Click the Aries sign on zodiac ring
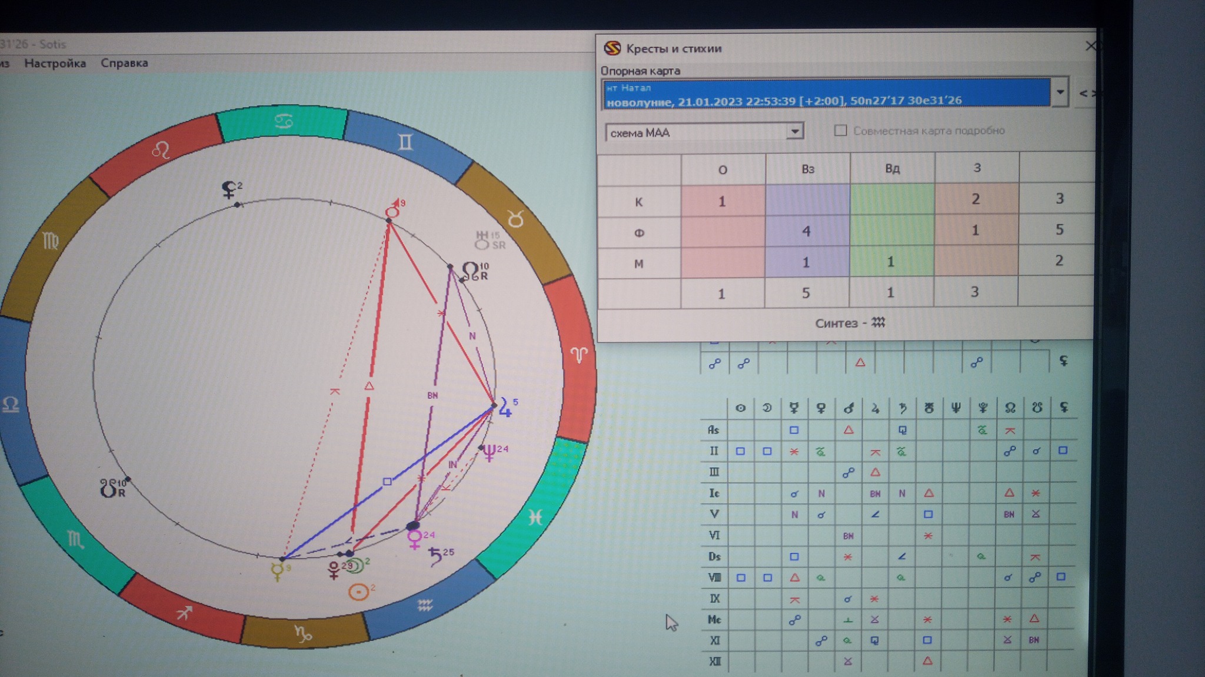 (x=580, y=354)
